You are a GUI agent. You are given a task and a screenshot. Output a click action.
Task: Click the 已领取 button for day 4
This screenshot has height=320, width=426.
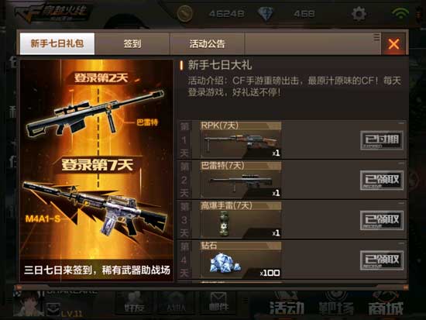pos(382,260)
